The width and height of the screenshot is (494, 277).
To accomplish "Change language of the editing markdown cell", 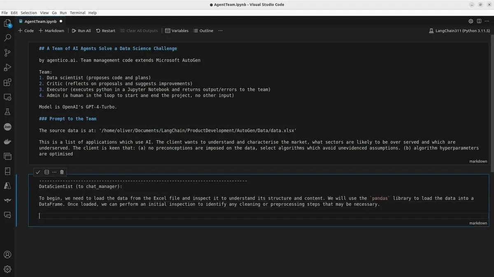I will [478, 223].
